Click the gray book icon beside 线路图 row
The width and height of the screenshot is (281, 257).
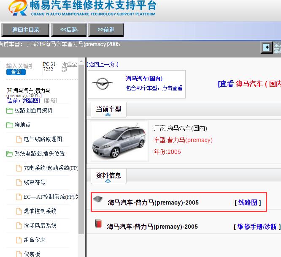98,199
